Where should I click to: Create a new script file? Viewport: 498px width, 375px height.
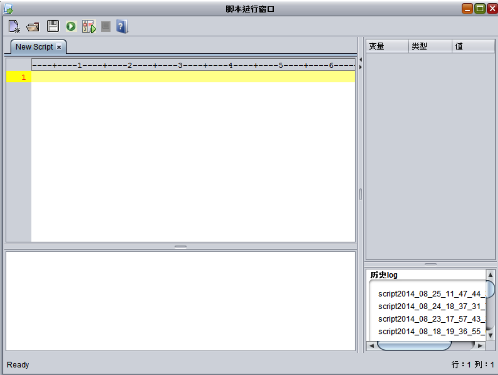pyautogui.click(x=14, y=26)
